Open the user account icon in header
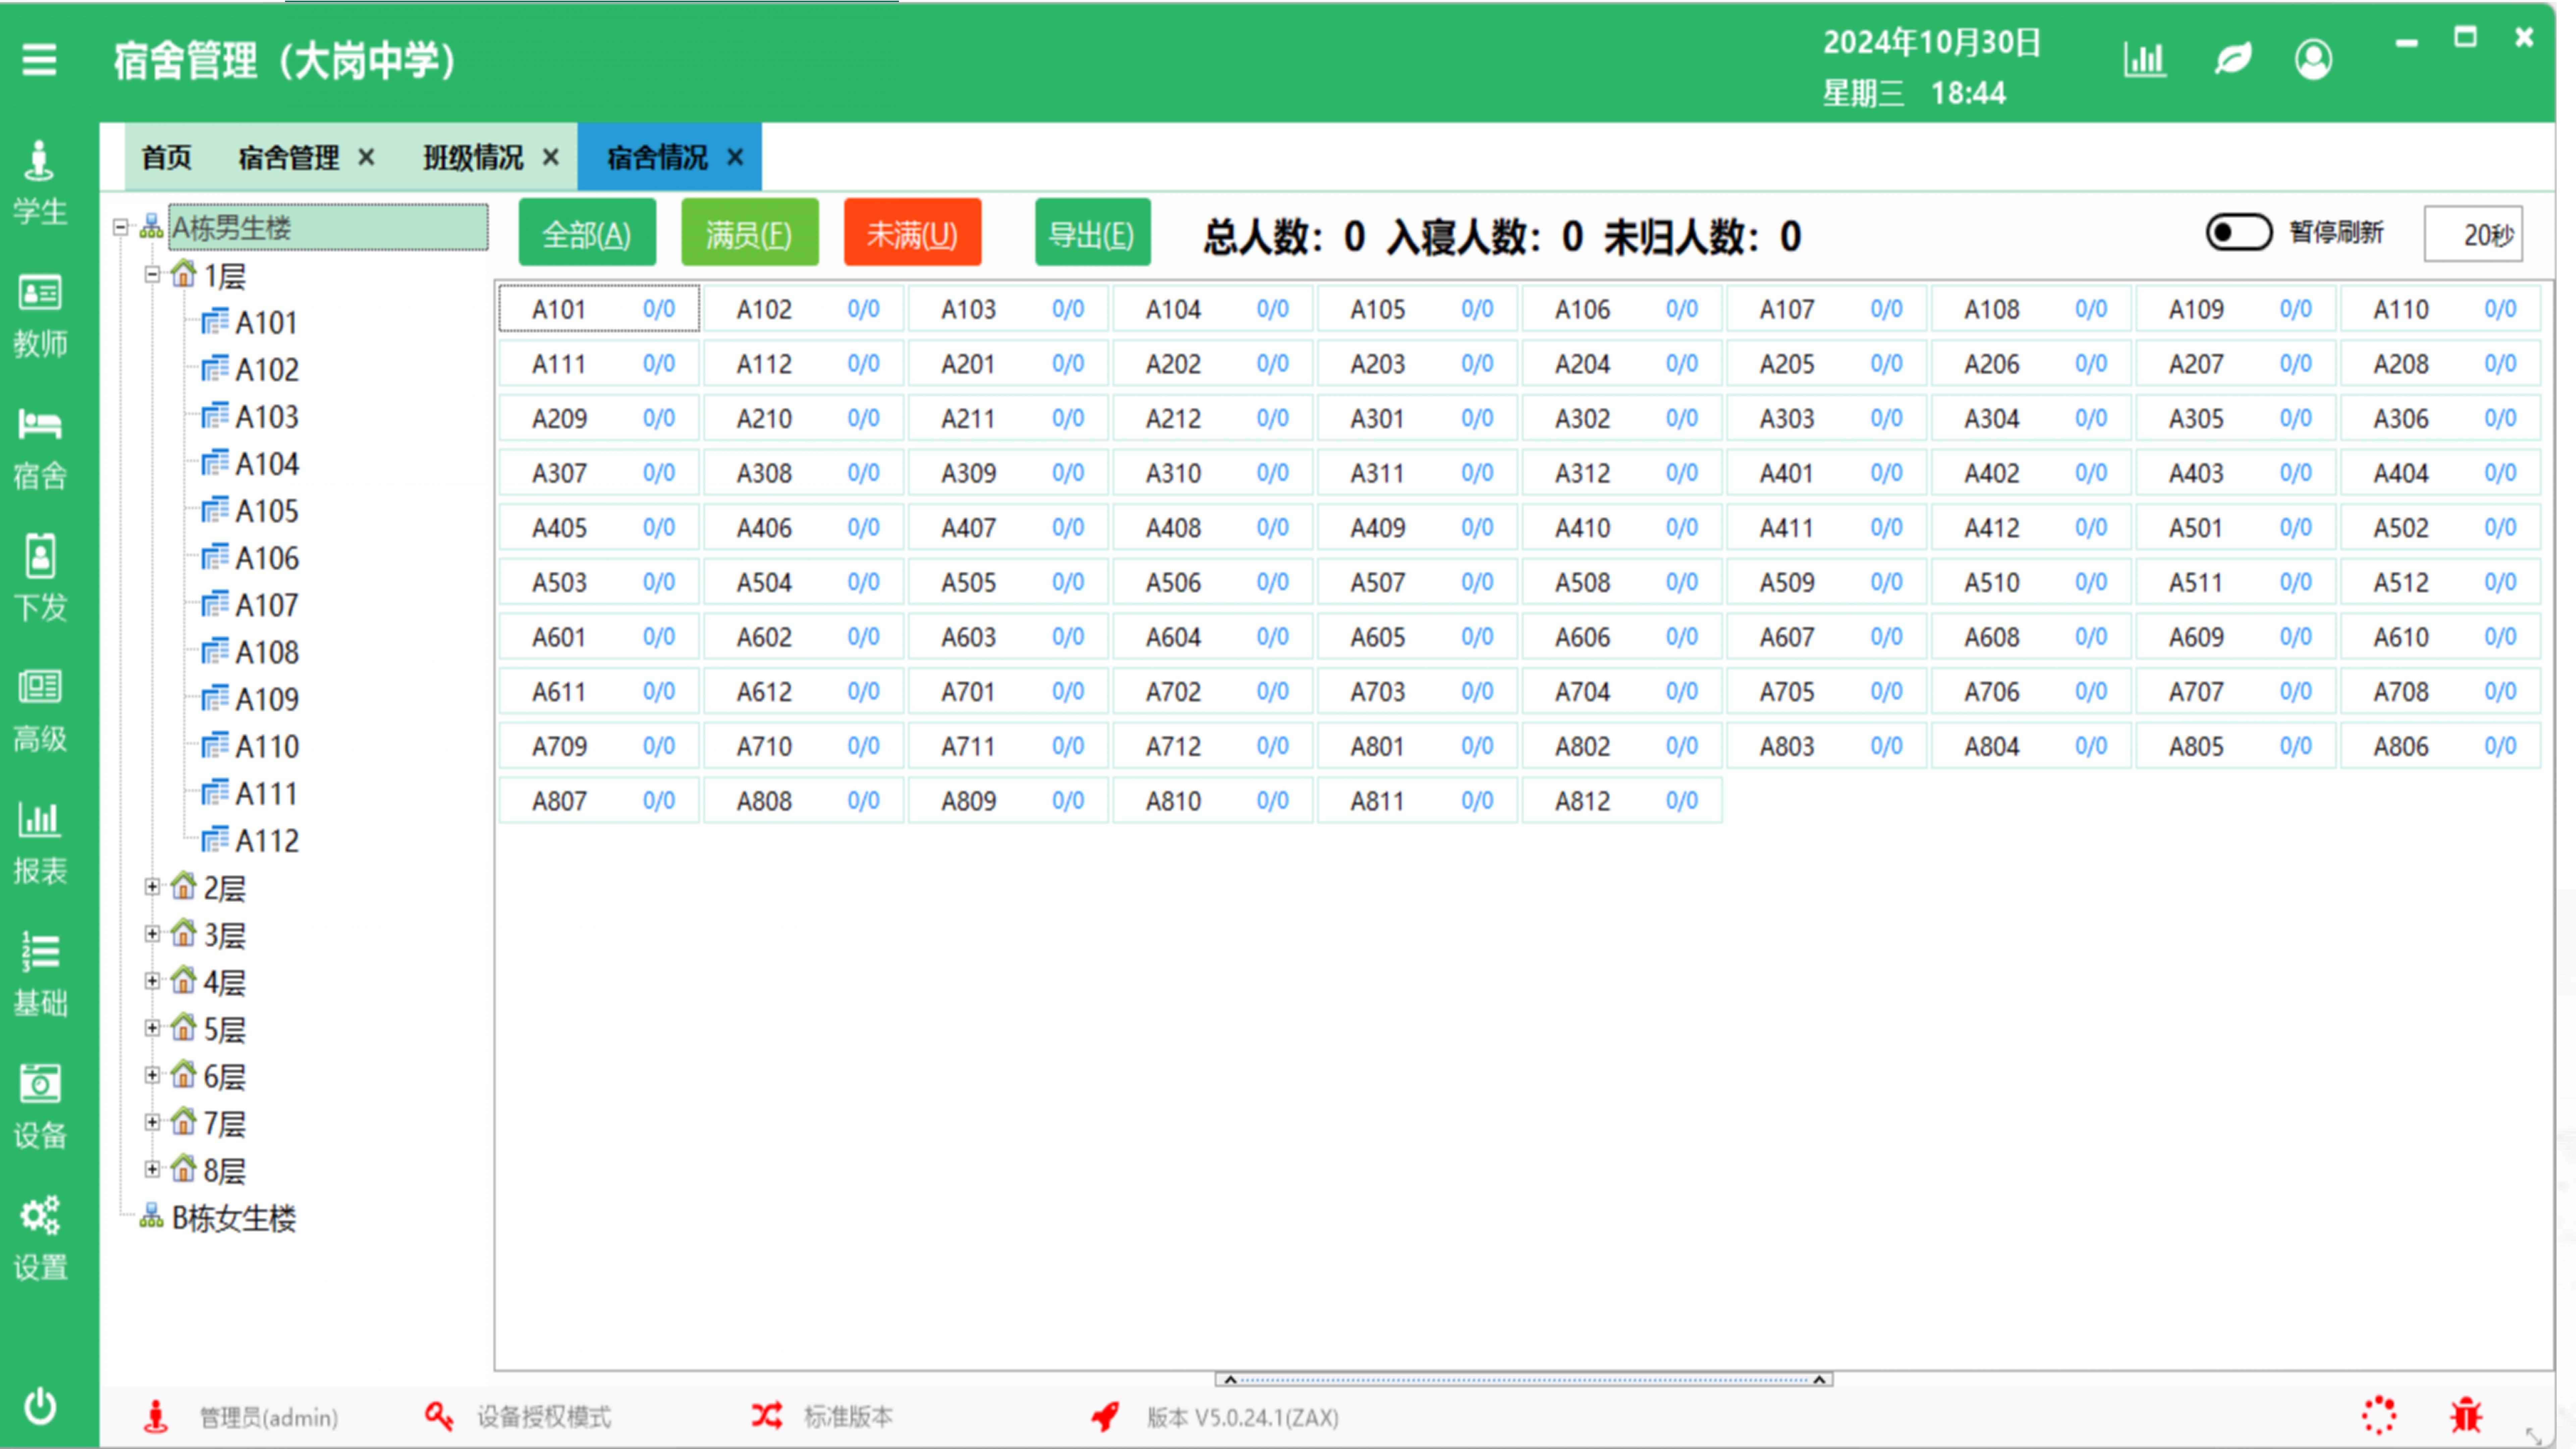2576x1449 pixels. (x=2313, y=60)
